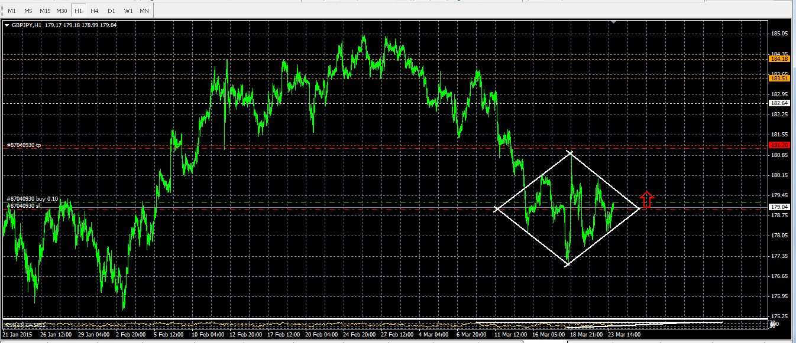Click the GBPJPY,H1 chart symbol label
This screenshot has height=343, width=796.
(27, 25)
